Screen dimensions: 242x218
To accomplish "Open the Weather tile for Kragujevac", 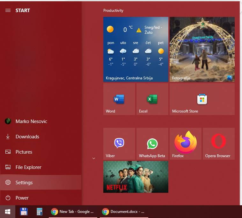I will pos(136,49).
